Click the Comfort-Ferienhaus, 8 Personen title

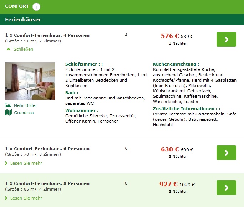click(x=47, y=183)
